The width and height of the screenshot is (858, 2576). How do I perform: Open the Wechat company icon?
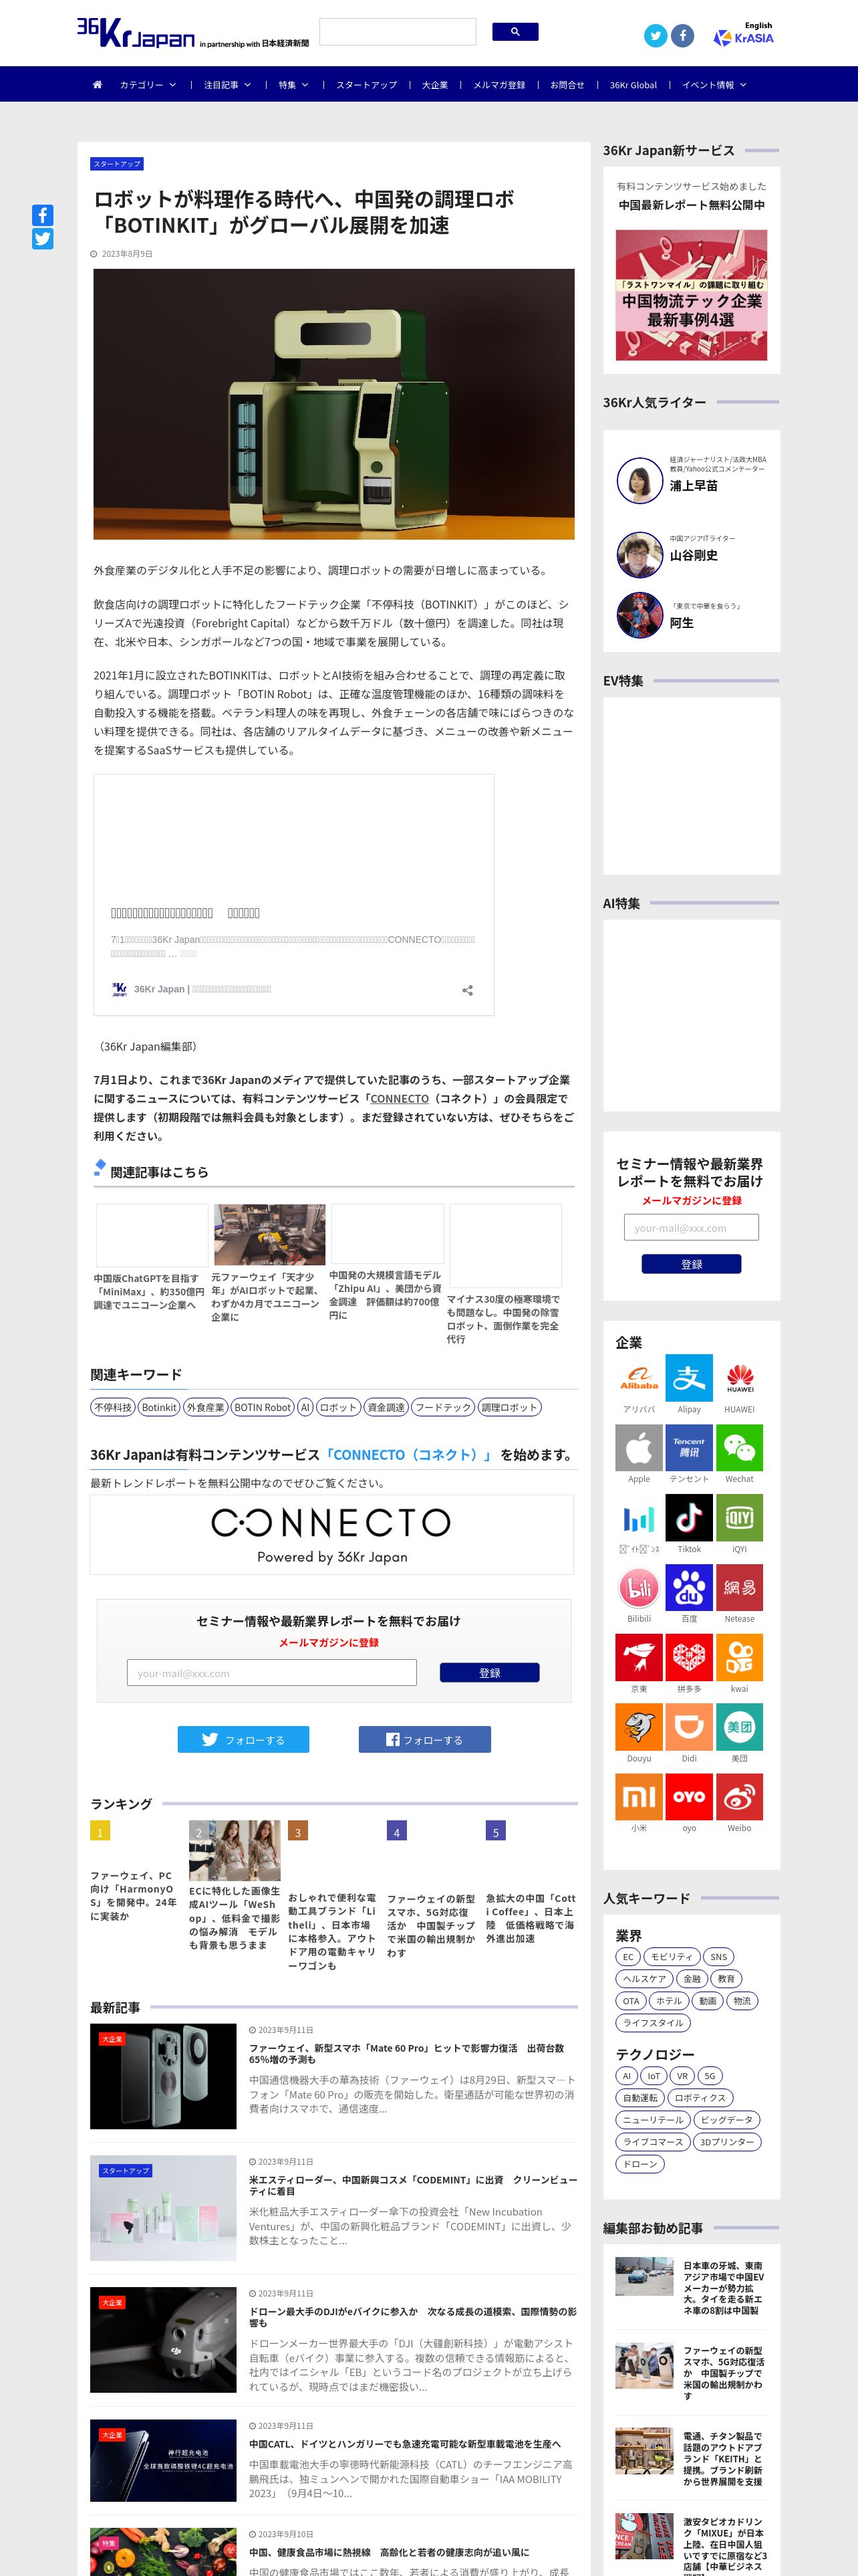pos(739,1448)
